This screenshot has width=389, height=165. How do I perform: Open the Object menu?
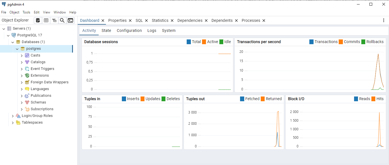pos(15,12)
